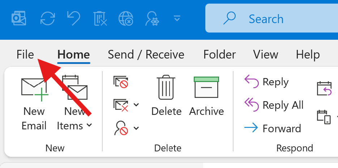Click Reply with Meeting calendar icon
Image resolution: width=338 pixels, height=168 pixels.
pyautogui.click(x=324, y=88)
